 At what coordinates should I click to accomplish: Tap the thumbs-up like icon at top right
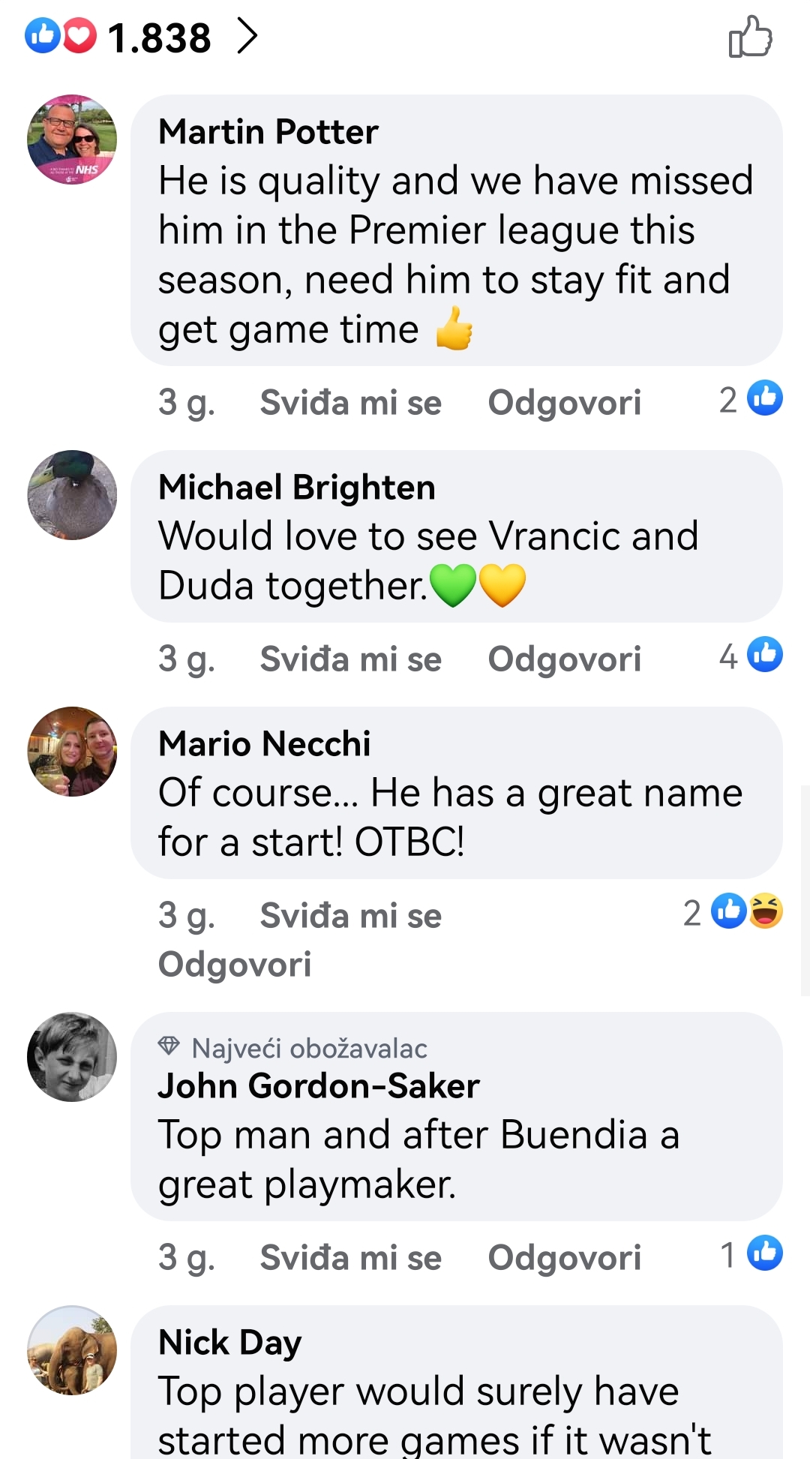(x=750, y=37)
